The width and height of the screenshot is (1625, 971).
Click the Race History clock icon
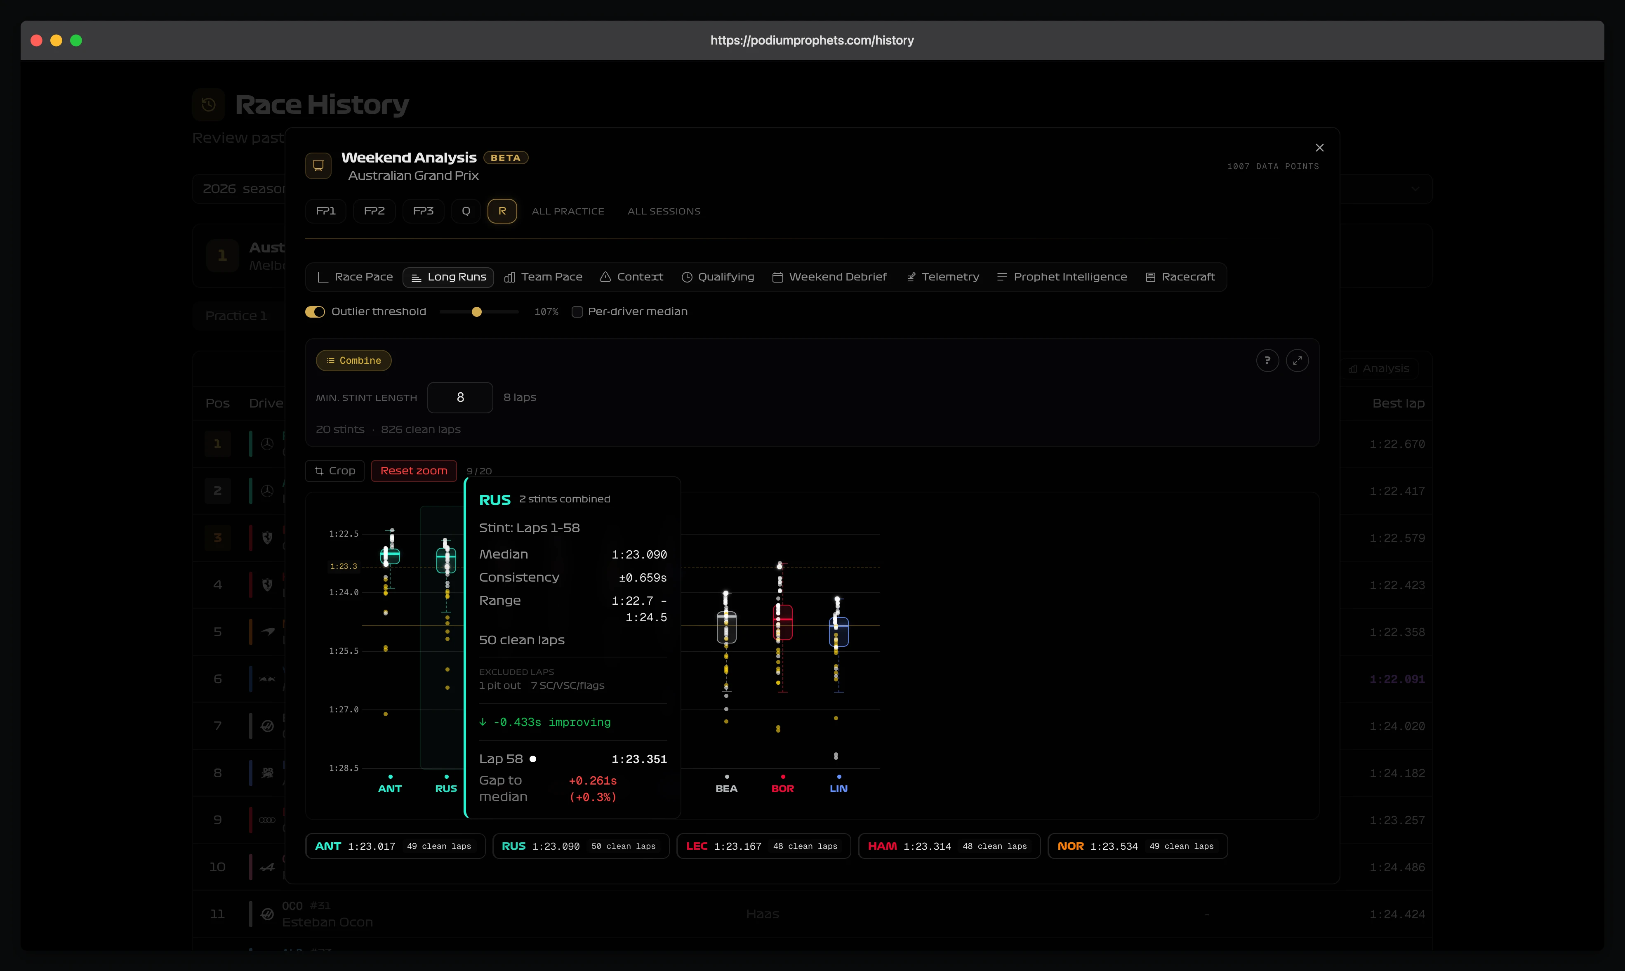[209, 105]
